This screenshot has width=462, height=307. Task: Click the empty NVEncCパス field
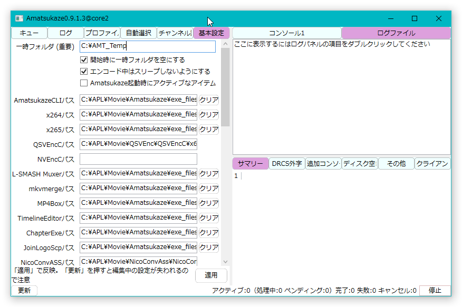[138, 159]
